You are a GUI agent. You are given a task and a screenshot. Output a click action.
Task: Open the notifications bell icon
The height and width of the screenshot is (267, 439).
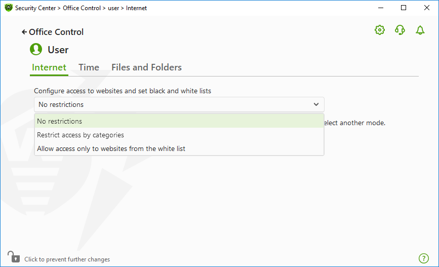pos(420,30)
